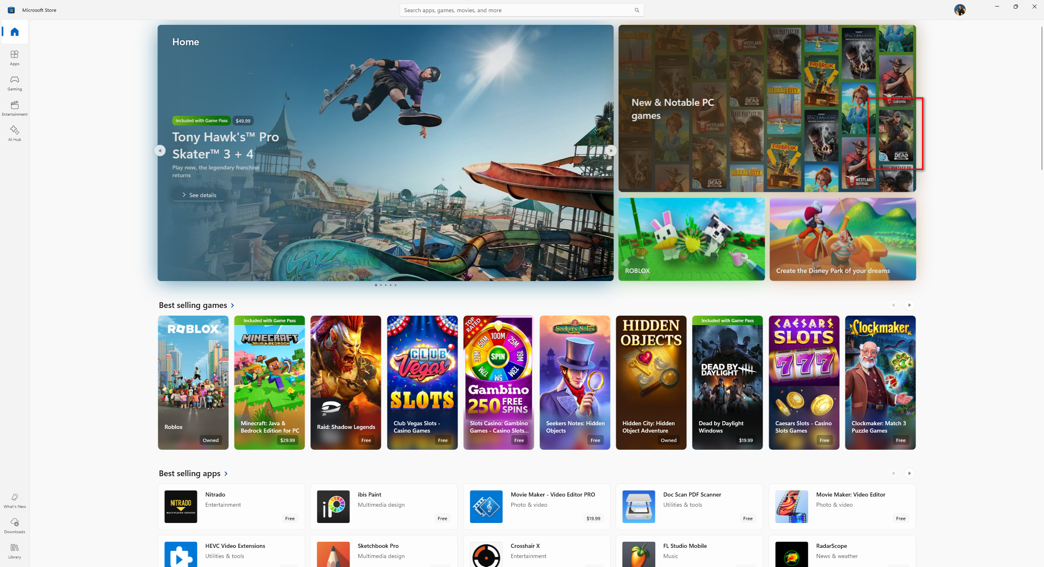Open Raid: Shadow Legends game card
The width and height of the screenshot is (1044, 567).
click(x=346, y=382)
